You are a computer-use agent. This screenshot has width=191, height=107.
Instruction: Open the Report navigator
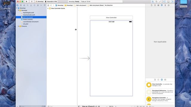tap(45, 5)
